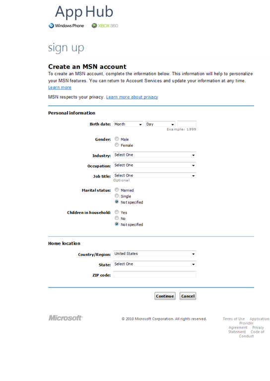Click the Microsoft logo in footer
Screen dimensions: 270x381
(66, 318)
